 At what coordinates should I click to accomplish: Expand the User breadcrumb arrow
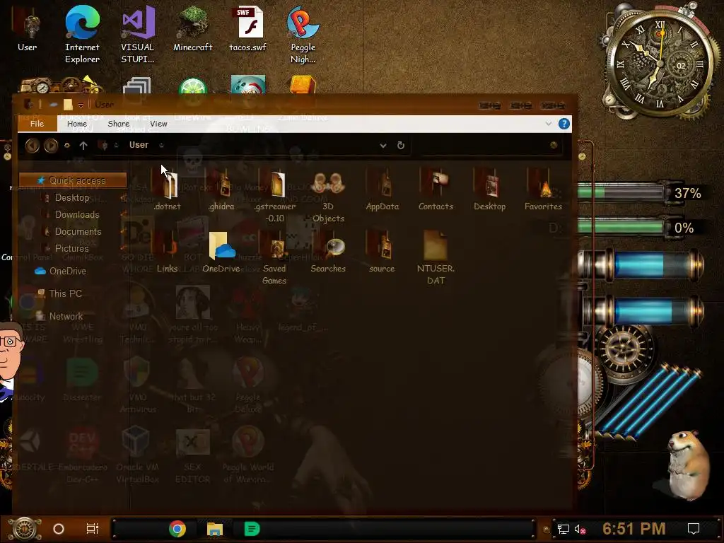tap(161, 146)
